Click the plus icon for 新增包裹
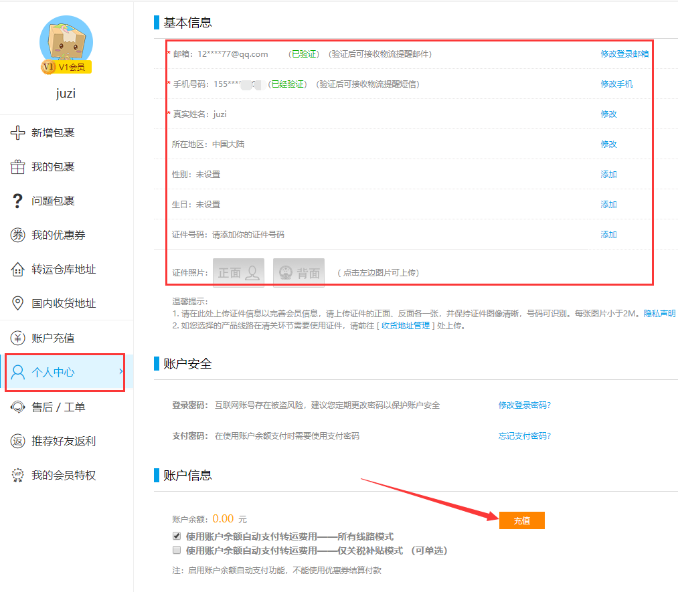The width and height of the screenshot is (678, 592). (17, 132)
